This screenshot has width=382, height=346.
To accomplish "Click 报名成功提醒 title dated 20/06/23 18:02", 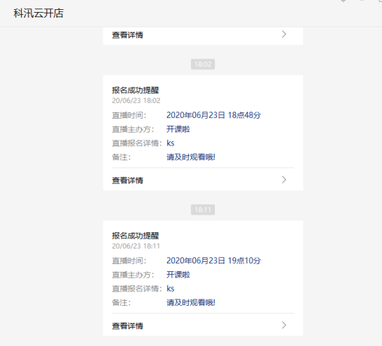I will click(x=135, y=90).
